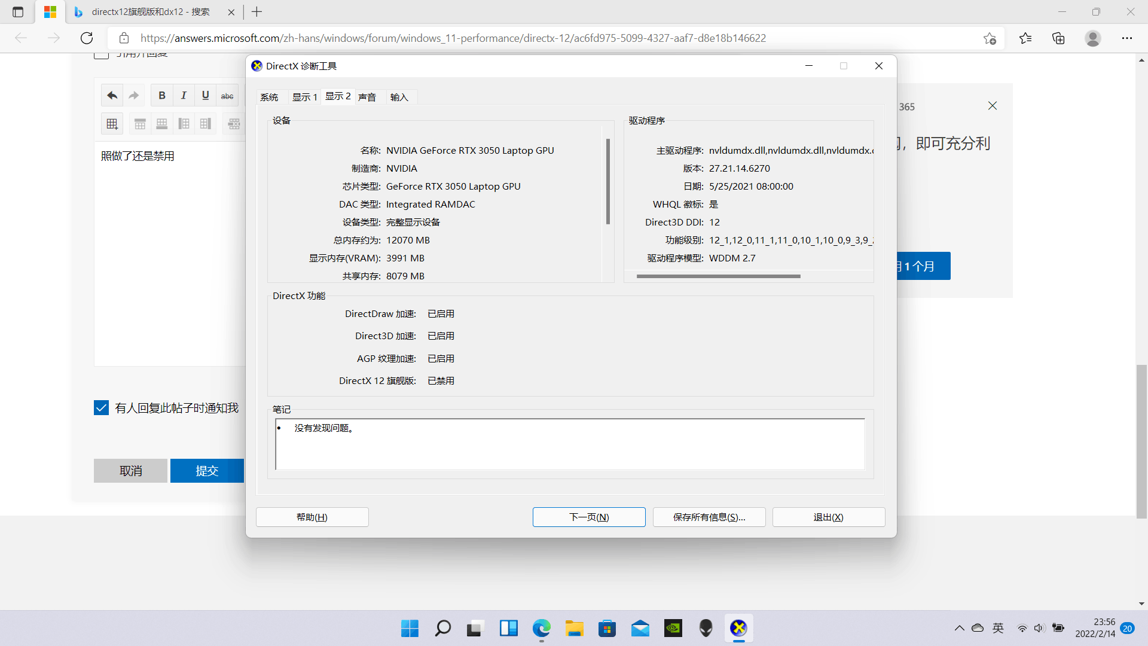Go to next page with 下一页(N)

589,517
